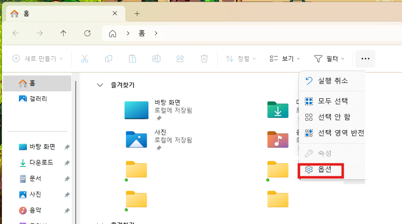
Task: Choose 선택 영역 반전 in the menu
Action: 332,133
